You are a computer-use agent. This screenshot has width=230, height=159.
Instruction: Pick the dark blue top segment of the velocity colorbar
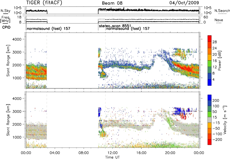tap(210, 97)
